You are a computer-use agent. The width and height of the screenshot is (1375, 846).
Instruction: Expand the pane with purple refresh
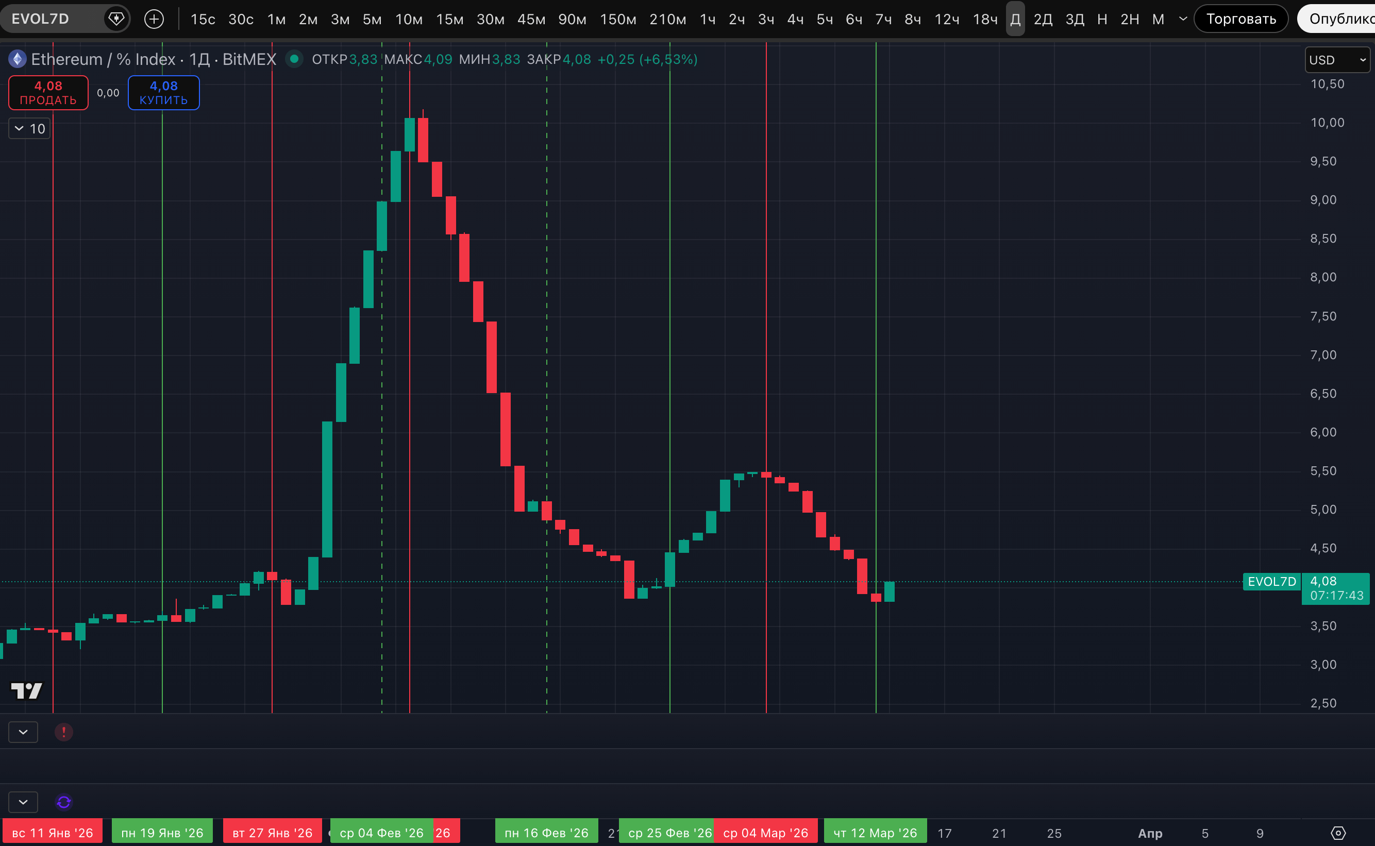coord(23,802)
